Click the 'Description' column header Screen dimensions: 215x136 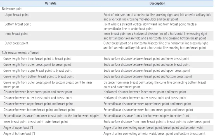point(157,3)
